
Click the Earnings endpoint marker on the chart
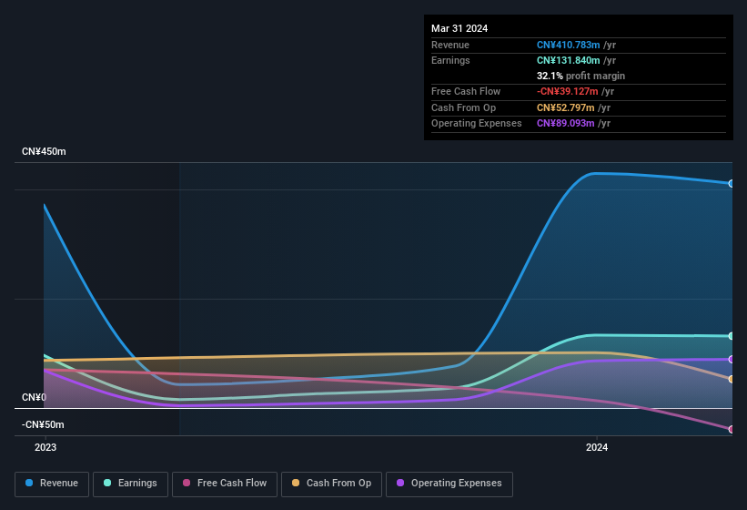(x=731, y=336)
